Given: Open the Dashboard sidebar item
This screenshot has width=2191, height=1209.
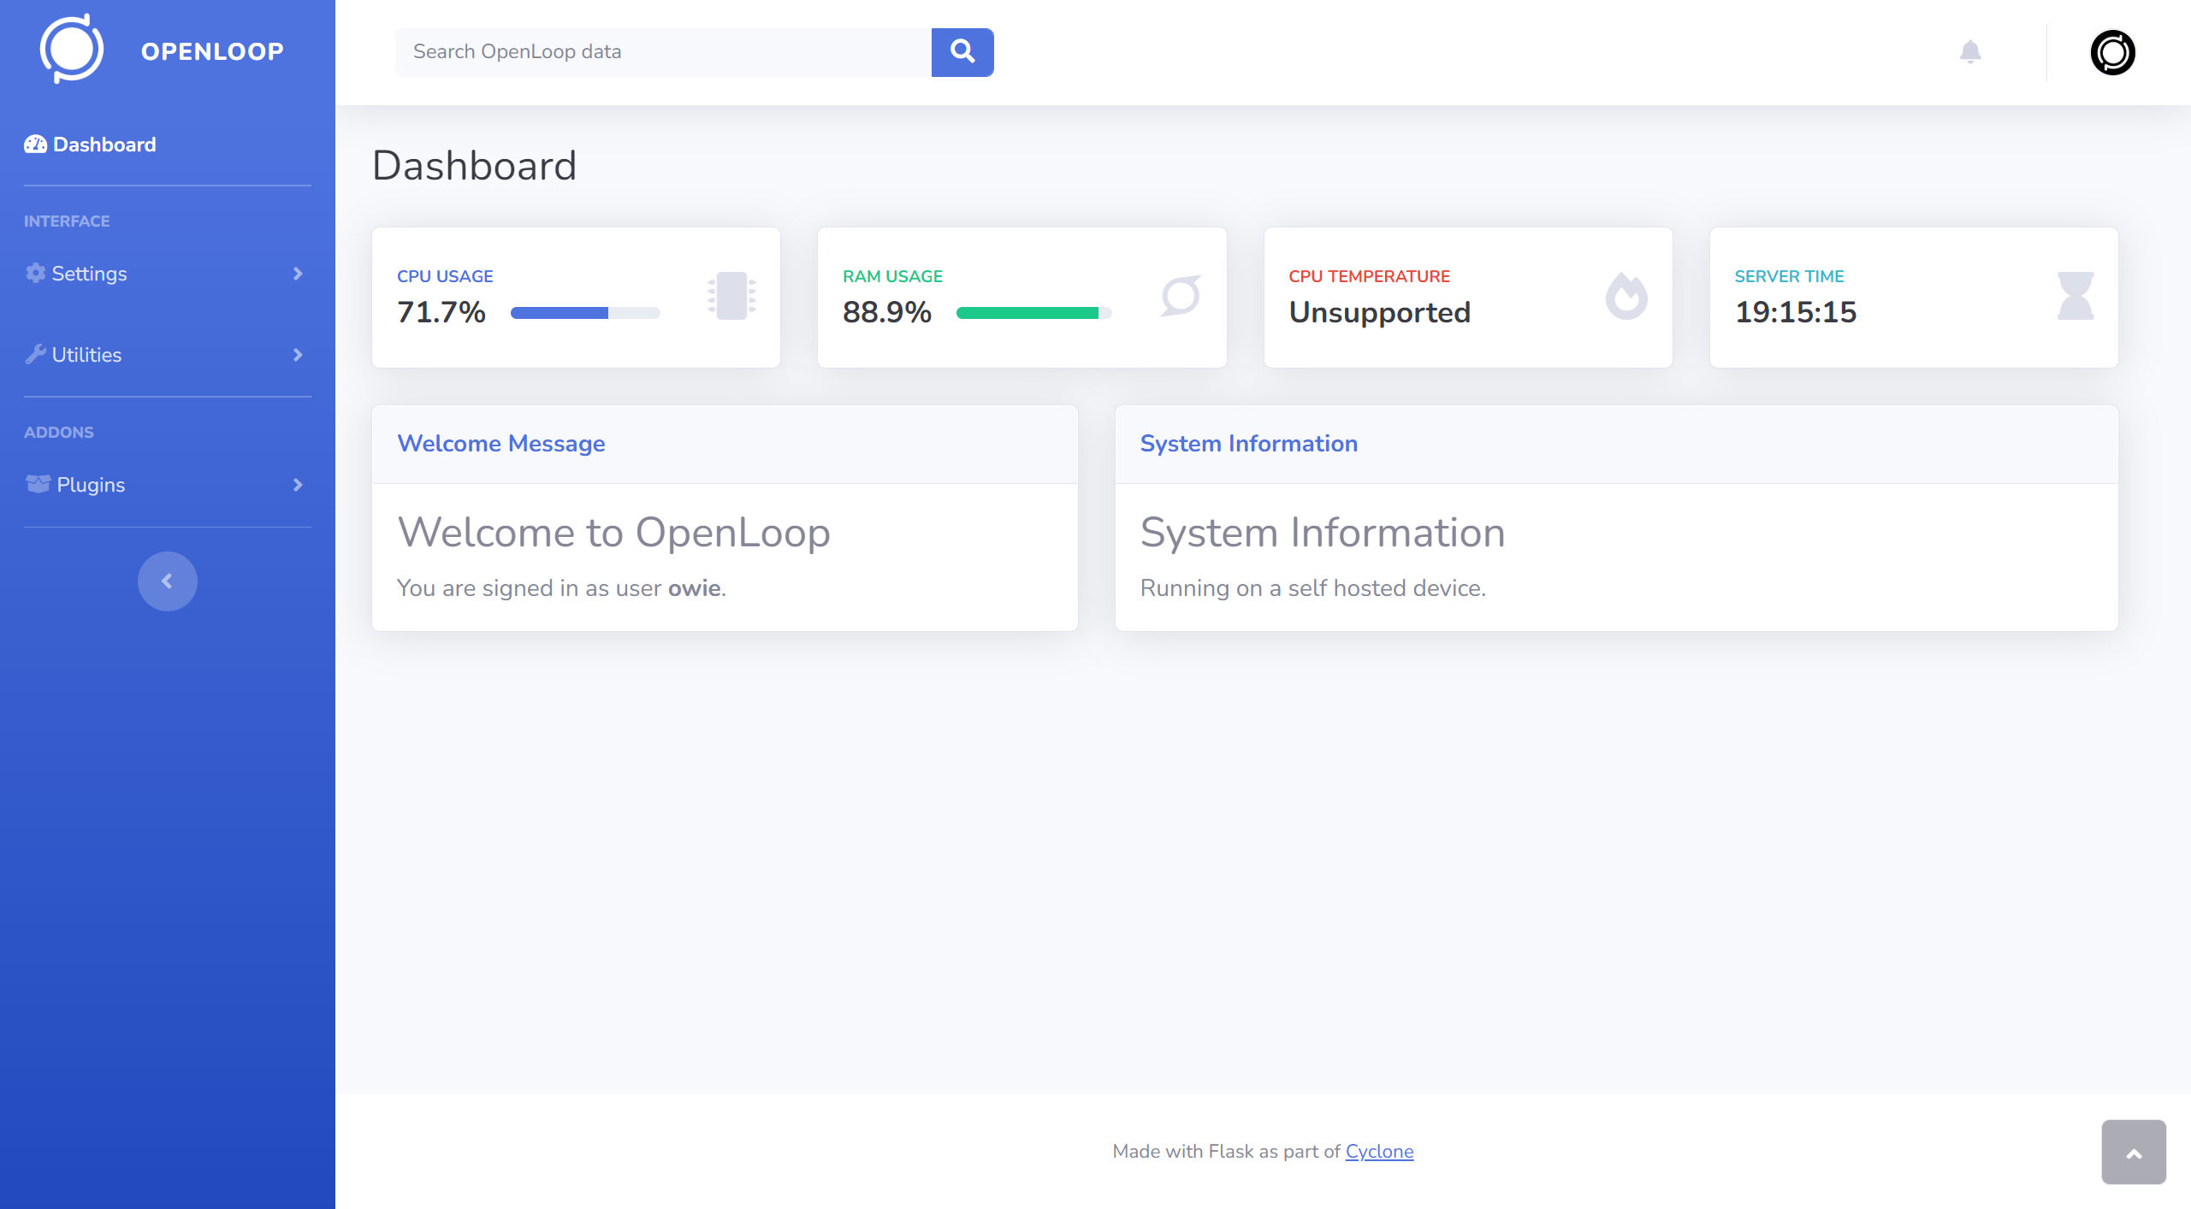Looking at the screenshot, I should [x=168, y=144].
